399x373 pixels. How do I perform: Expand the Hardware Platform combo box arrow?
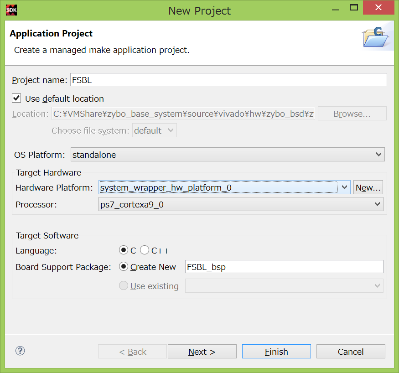tap(344, 187)
